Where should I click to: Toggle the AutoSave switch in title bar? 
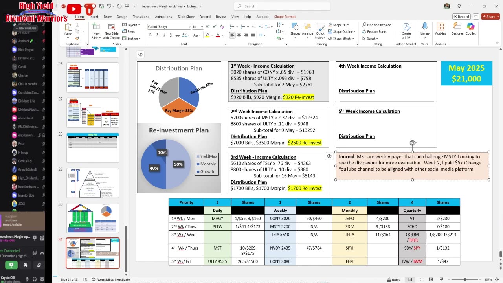90,7
